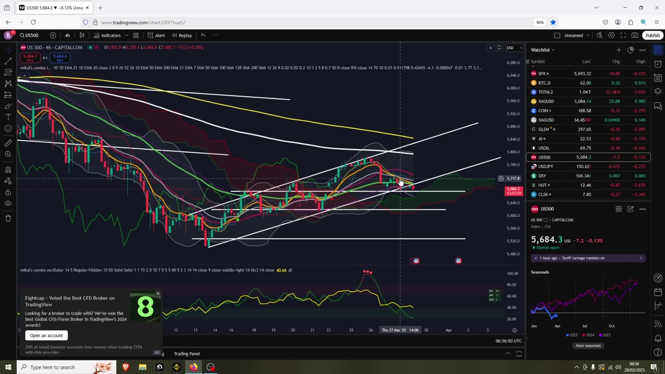
Task: Undo the last chart action
Action: tap(203, 35)
